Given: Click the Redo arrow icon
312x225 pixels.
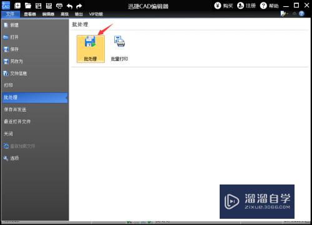Looking at the screenshot, I should [79, 6].
